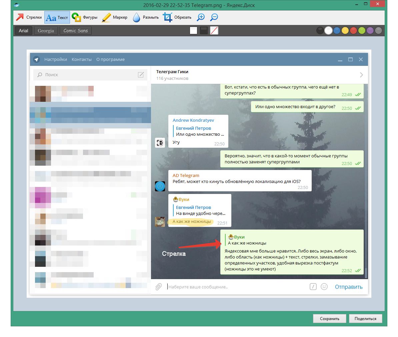The width and height of the screenshot is (398, 337).
Task: Select the Стрелки arrow tool
Action: click(29, 17)
